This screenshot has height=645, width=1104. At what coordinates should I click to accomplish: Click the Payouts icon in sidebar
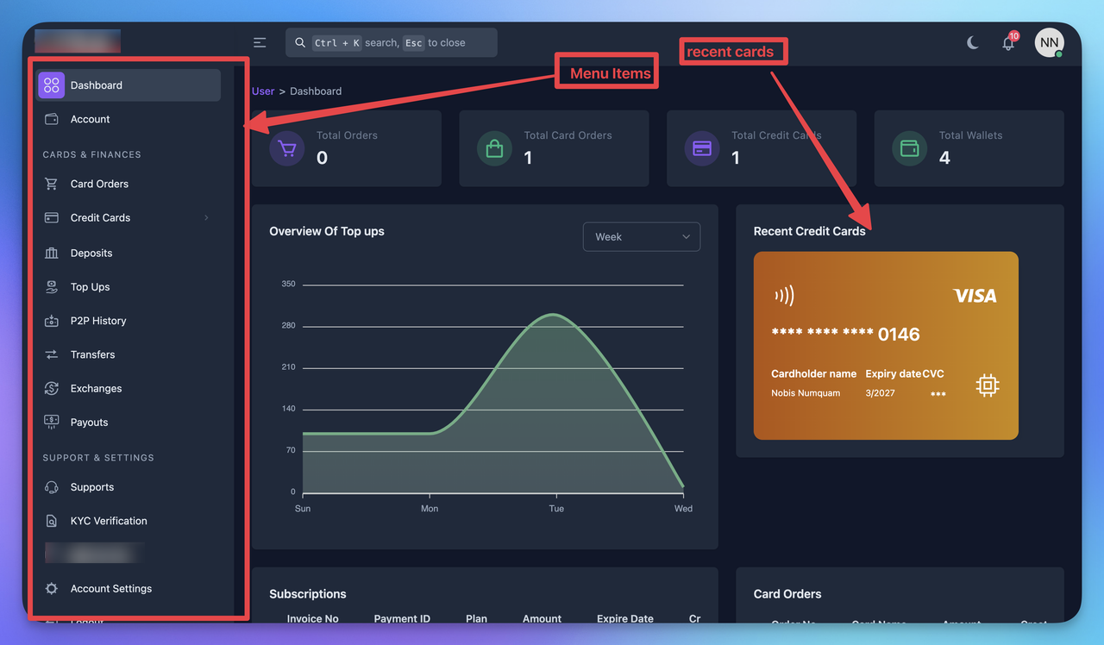point(52,422)
